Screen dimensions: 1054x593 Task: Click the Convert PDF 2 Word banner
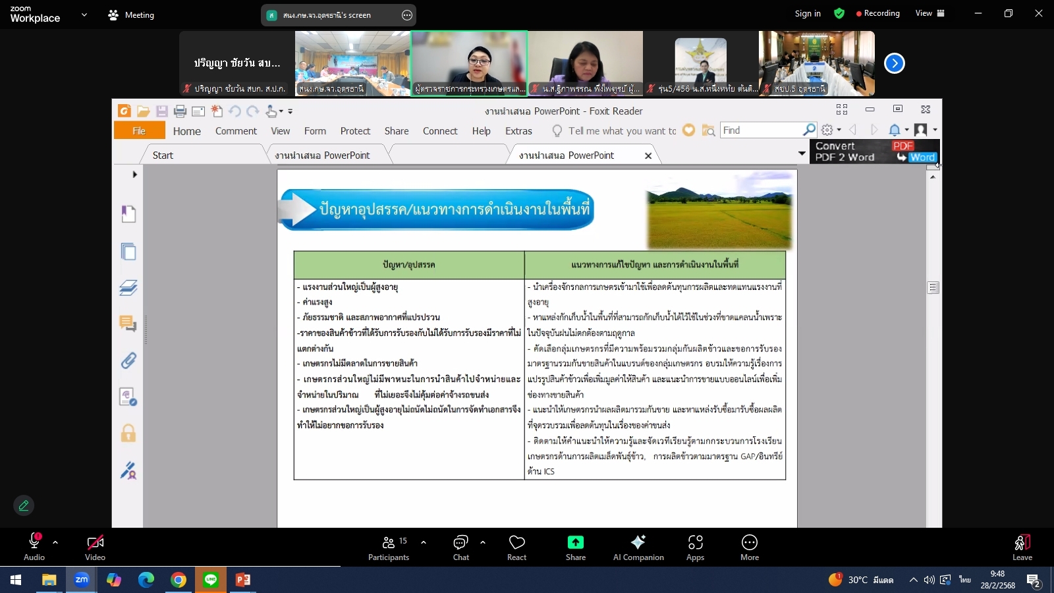point(874,152)
